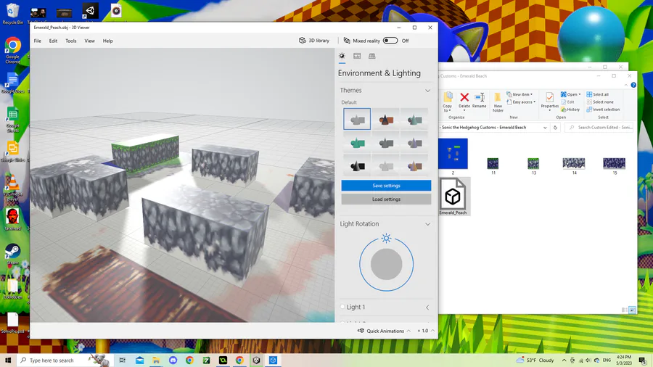Click Rename in File Explorer ribbon

tap(480, 100)
